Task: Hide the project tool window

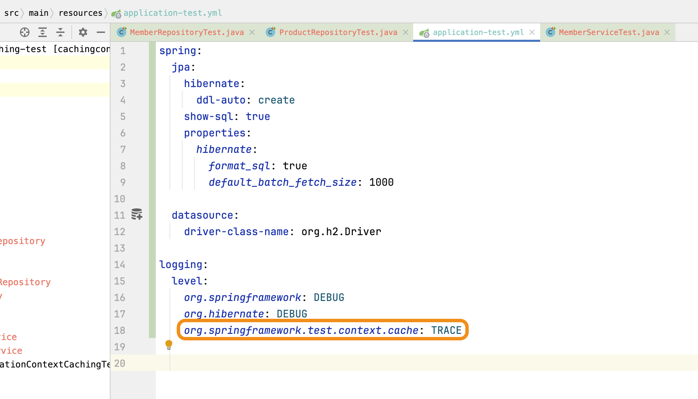Action: pyautogui.click(x=101, y=32)
